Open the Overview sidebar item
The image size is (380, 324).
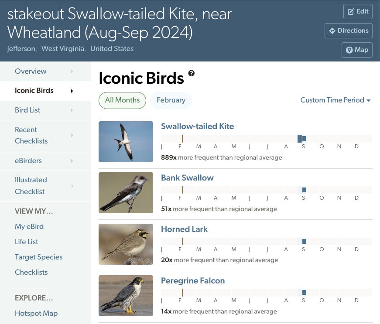tap(31, 71)
